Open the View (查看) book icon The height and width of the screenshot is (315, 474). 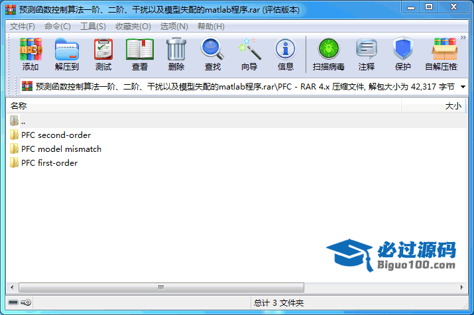tap(140, 54)
